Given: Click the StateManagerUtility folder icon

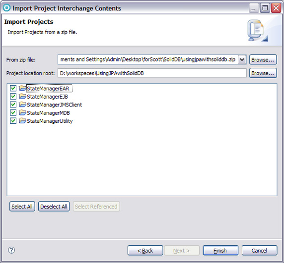Looking at the screenshot, I should [x=22, y=121].
